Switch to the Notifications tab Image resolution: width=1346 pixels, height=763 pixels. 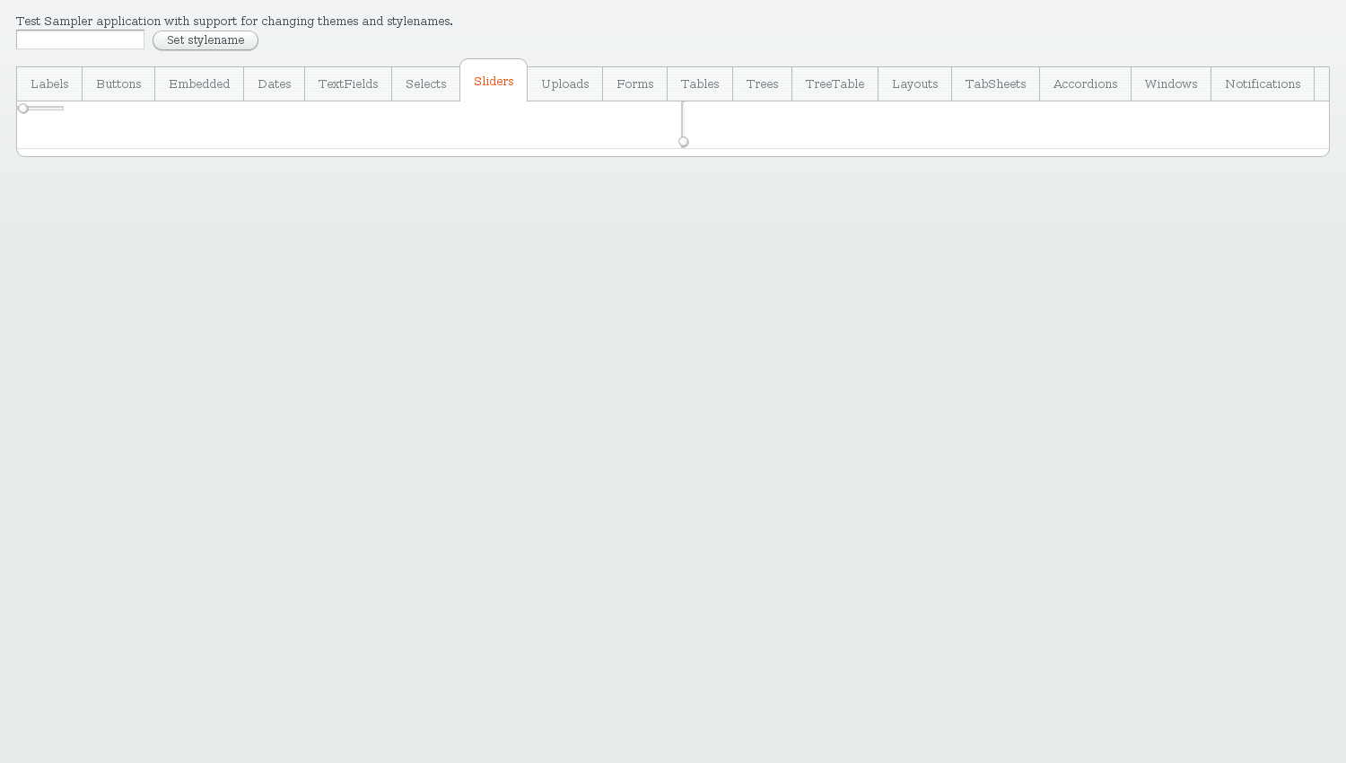[x=1263, y=83]
